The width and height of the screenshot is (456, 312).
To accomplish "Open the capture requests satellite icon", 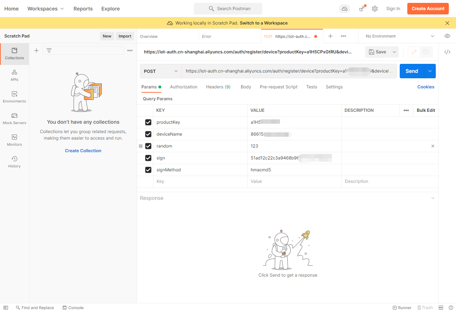I will [362, 9].
